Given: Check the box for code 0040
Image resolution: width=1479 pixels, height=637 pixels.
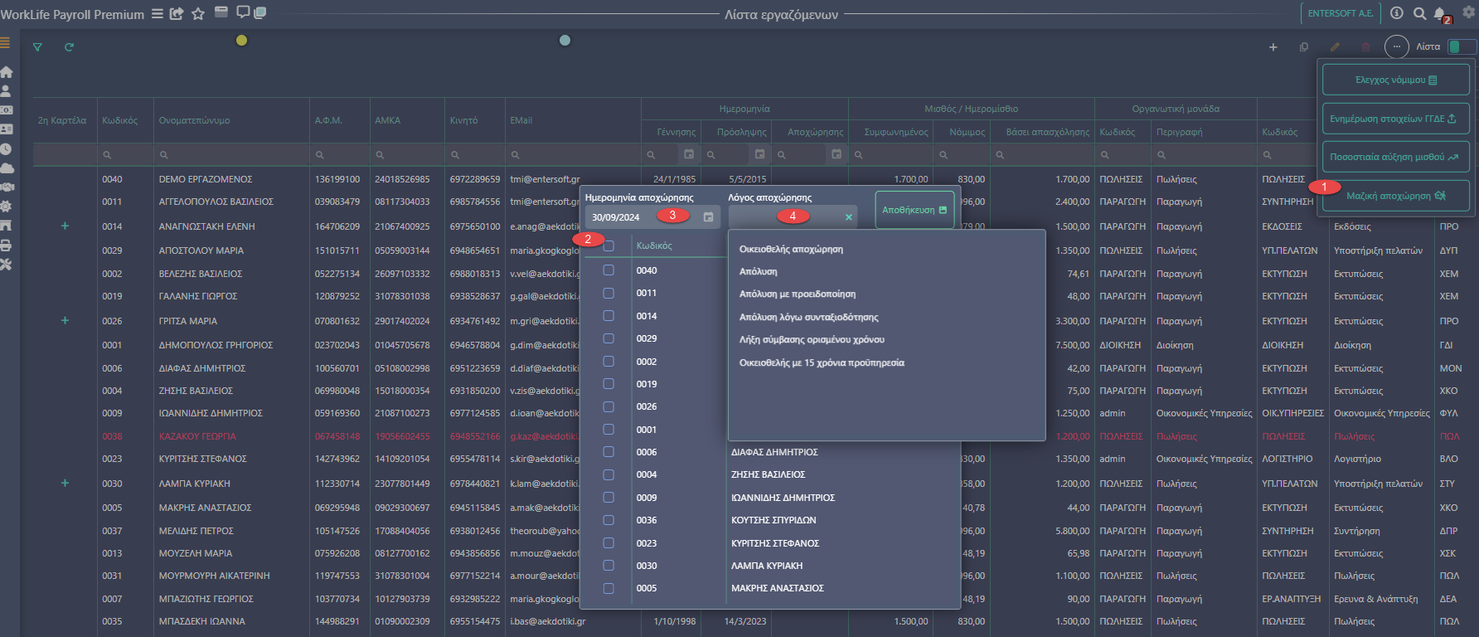Looking at the screenshot, I should pos(609,270).
